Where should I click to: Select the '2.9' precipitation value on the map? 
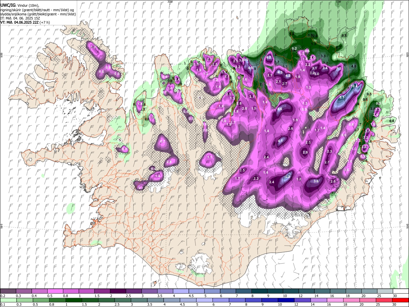pos(305,152)
